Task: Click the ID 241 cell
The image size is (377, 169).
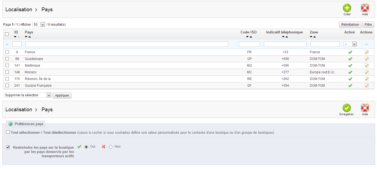Action: click(17, 86)
